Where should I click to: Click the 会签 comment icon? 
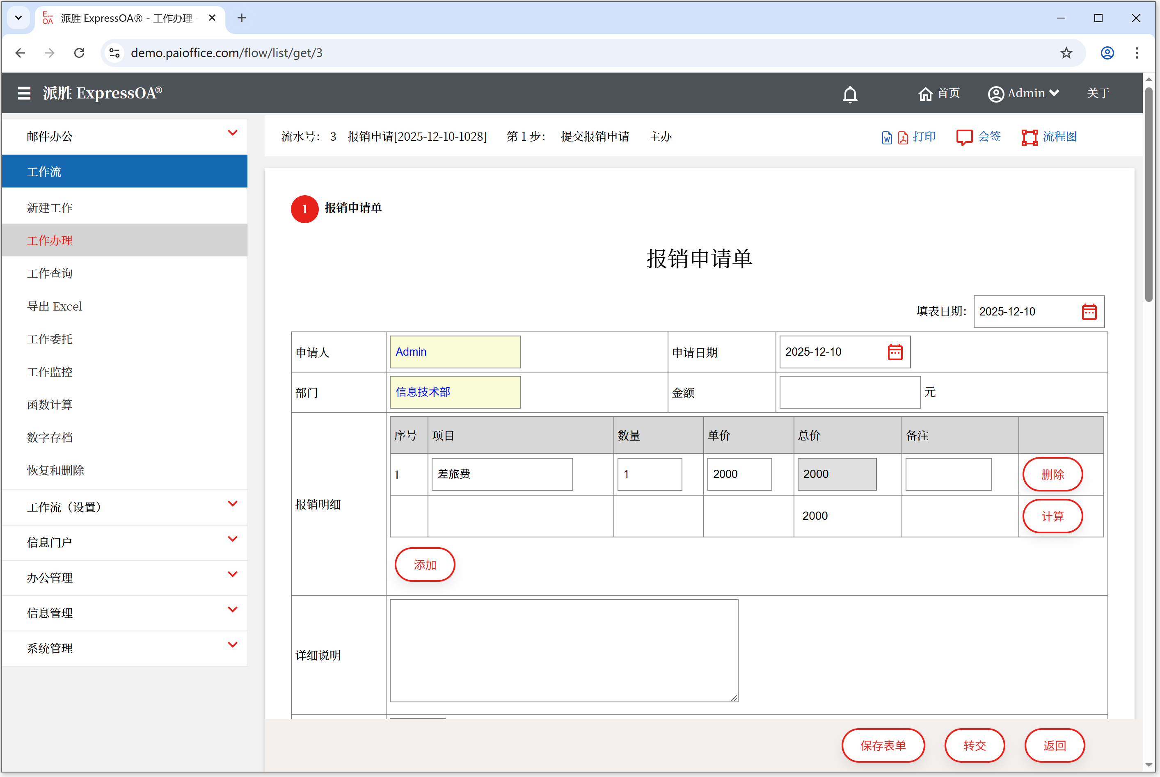(964, 137)
